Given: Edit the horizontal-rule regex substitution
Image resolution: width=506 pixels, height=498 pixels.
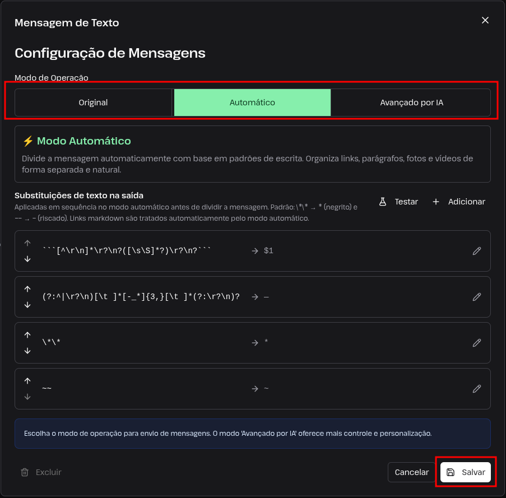Looking at the screenshot, I should tap(477, 297).
